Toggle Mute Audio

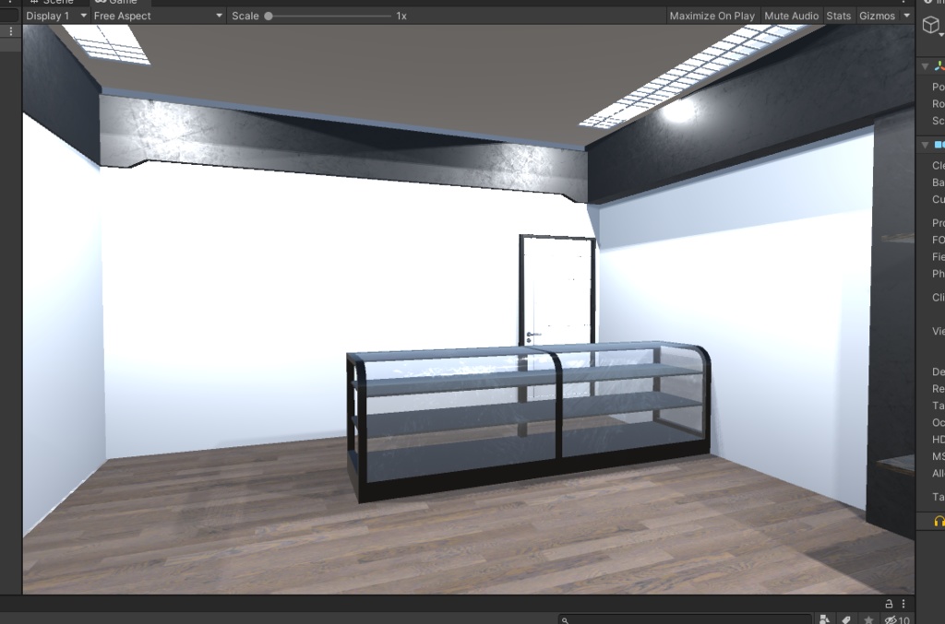click(x=790, y=16)
